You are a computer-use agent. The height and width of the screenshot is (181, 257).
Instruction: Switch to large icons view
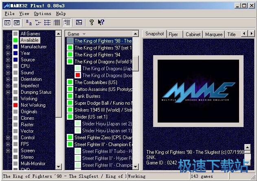29,23
